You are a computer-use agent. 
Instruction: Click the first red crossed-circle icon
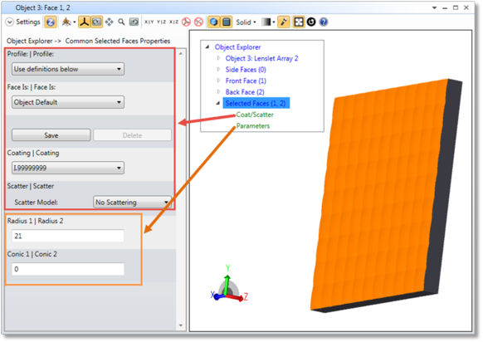(186, 22)
